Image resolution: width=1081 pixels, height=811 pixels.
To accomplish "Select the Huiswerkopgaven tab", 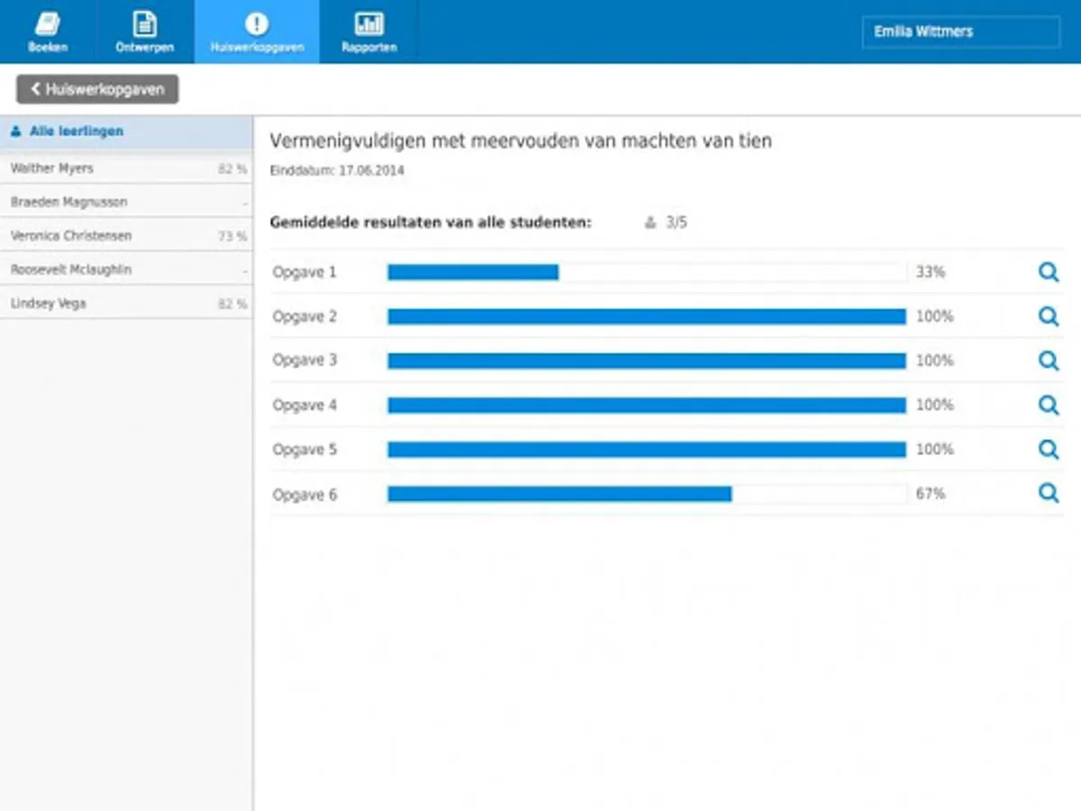I will [x=257, y=32].
